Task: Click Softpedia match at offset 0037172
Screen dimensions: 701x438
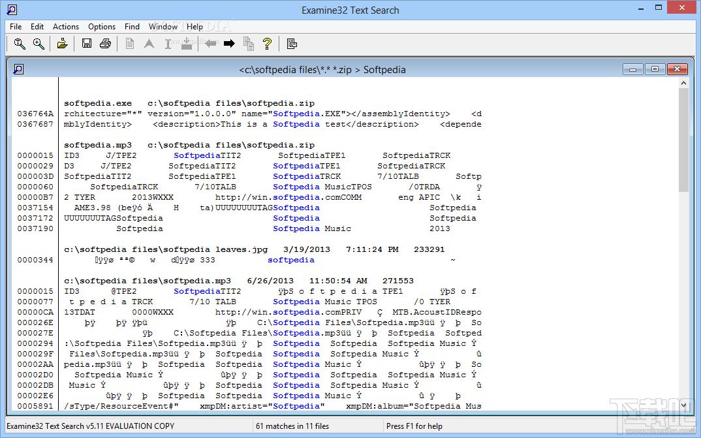Action: [296, 218]
